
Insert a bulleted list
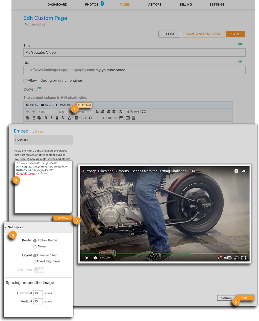pos(91,118)
